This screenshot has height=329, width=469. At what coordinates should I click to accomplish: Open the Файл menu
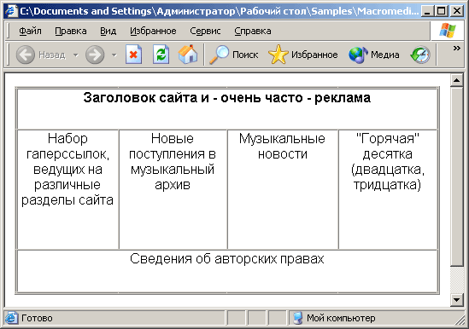(30, 31)
